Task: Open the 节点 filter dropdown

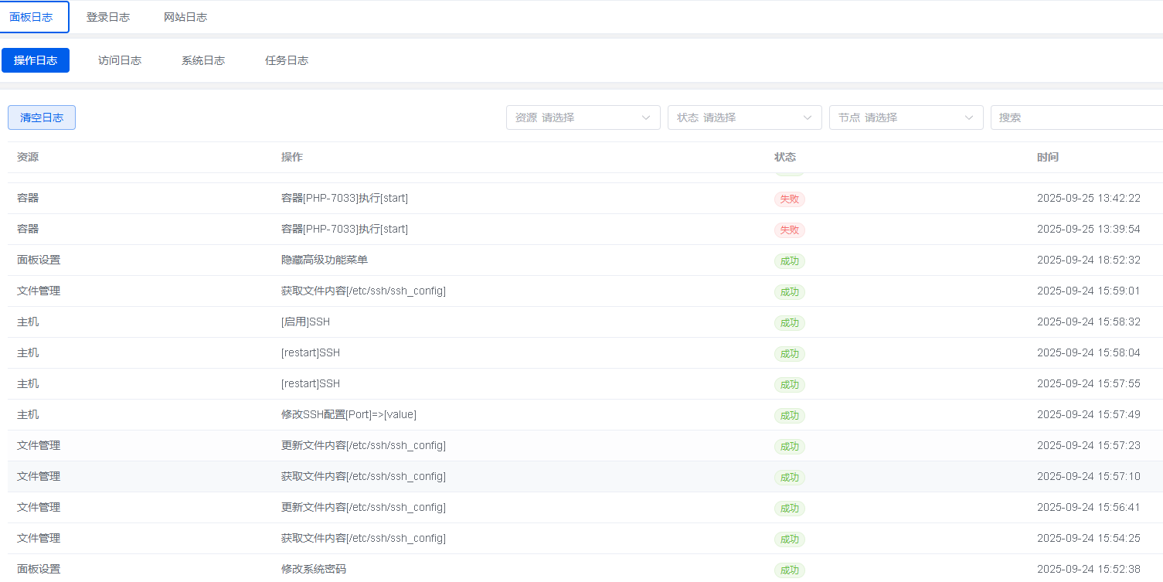Action: (906, 117)
